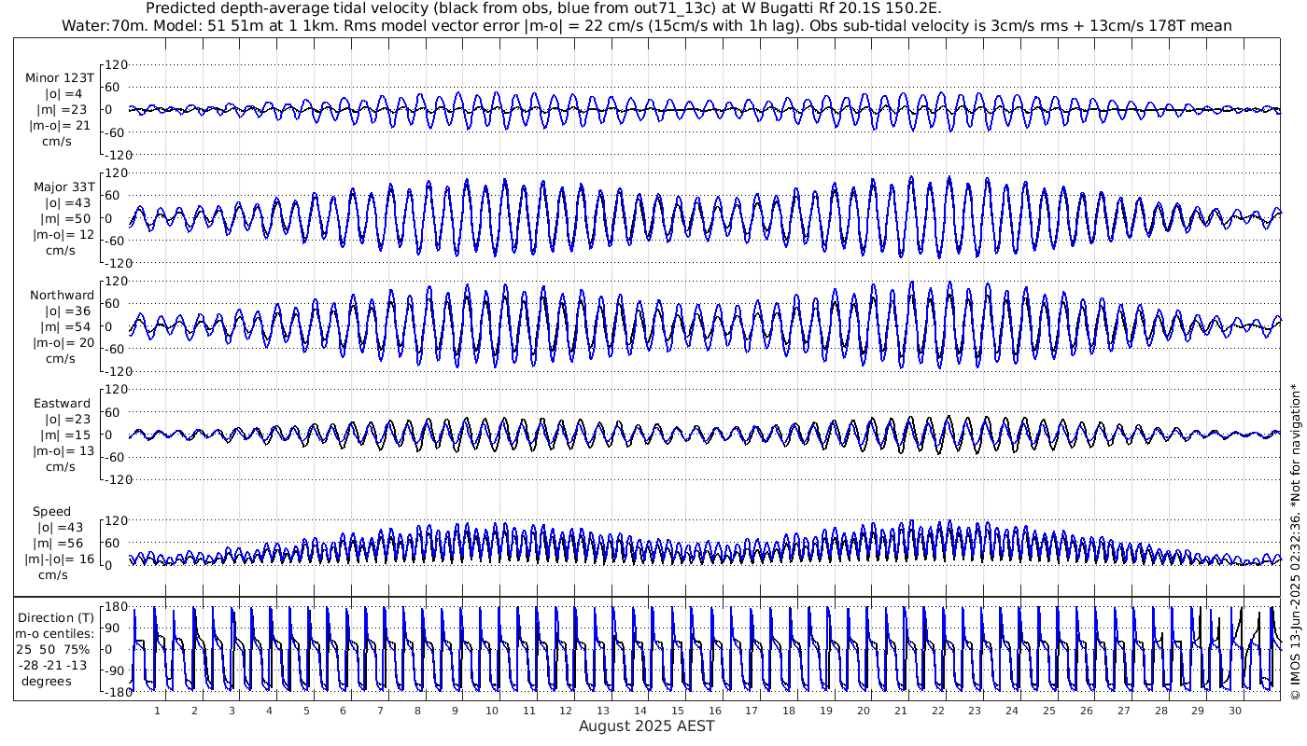The image size is (1307, 746).
Task: Click the chart title starting 'Predicted depth-average tidal velocity'
Action: [544, 8]
